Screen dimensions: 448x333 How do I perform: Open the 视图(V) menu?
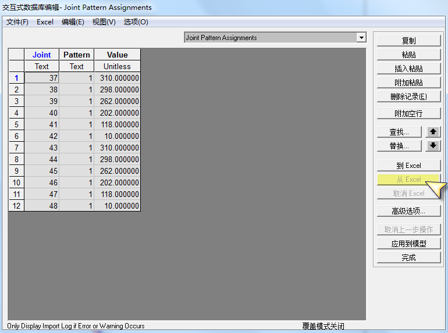(104, 22)
